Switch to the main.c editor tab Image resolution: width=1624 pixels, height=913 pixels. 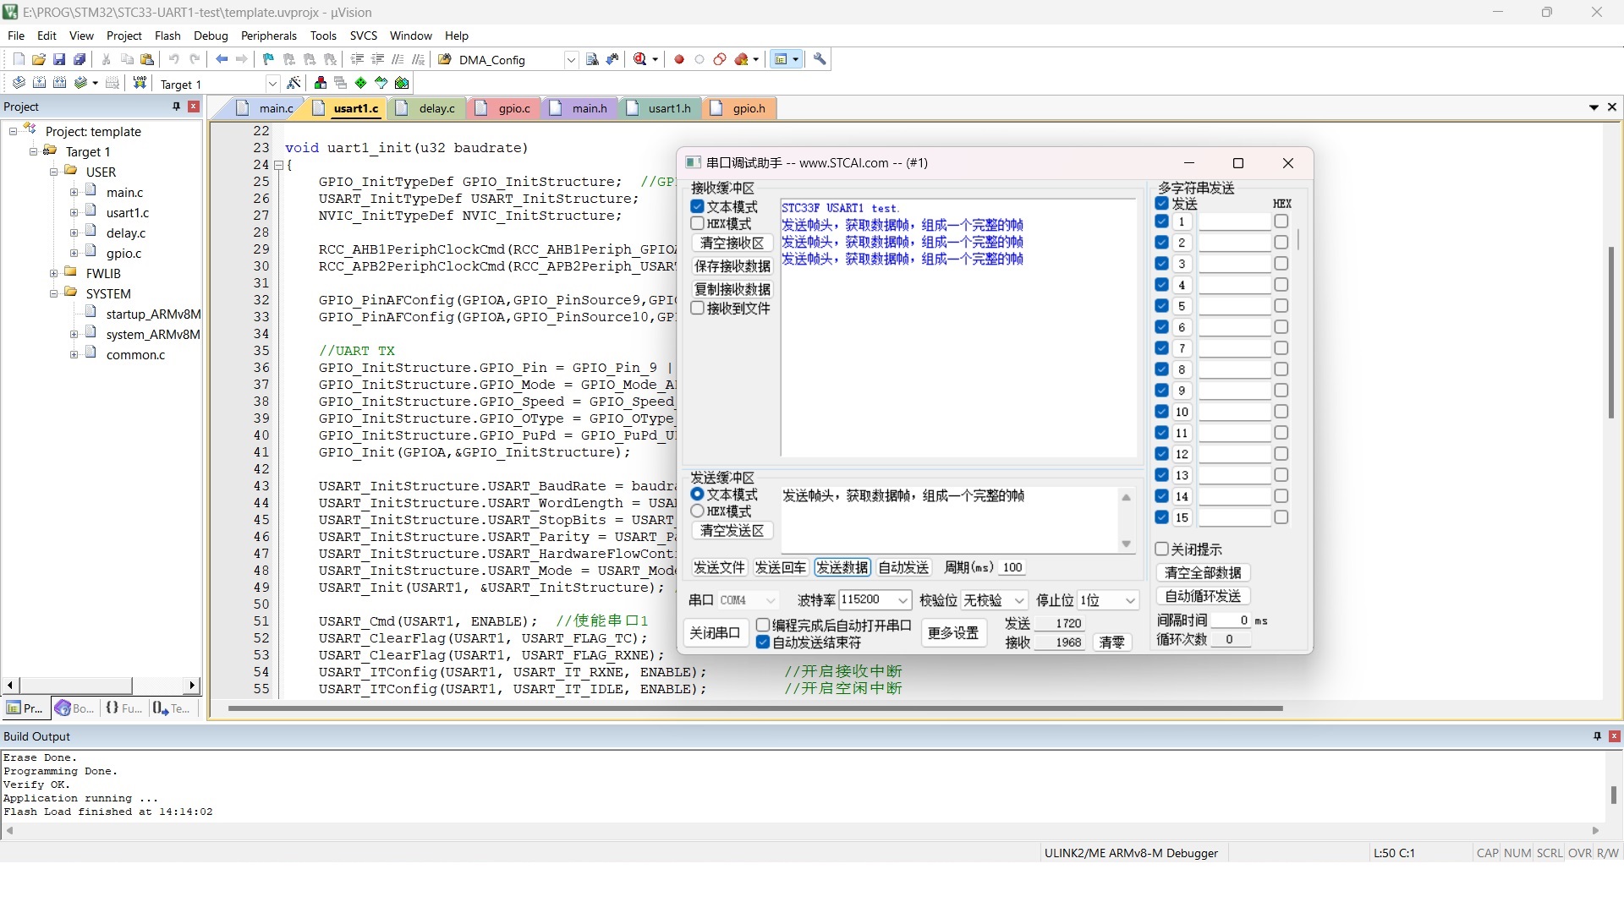266,108
